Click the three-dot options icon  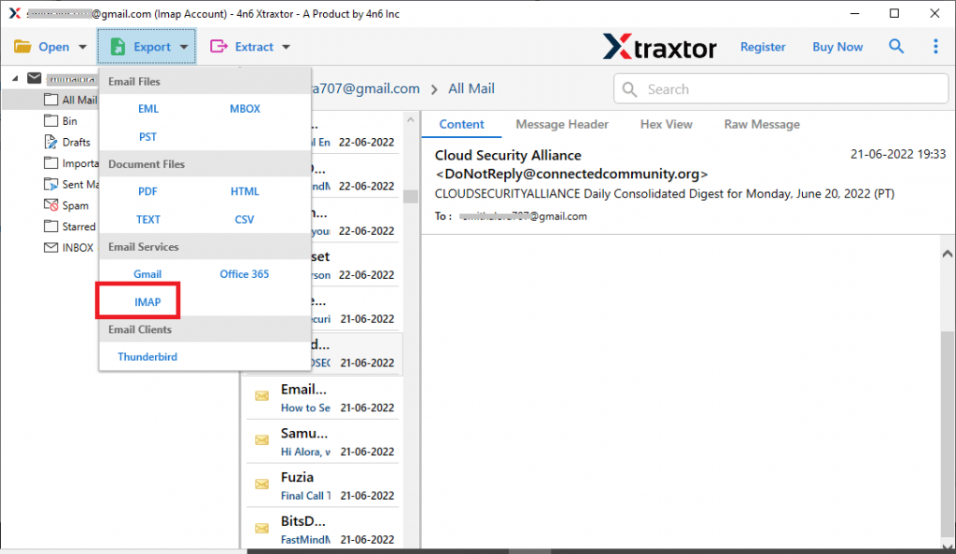pos(936,46)
